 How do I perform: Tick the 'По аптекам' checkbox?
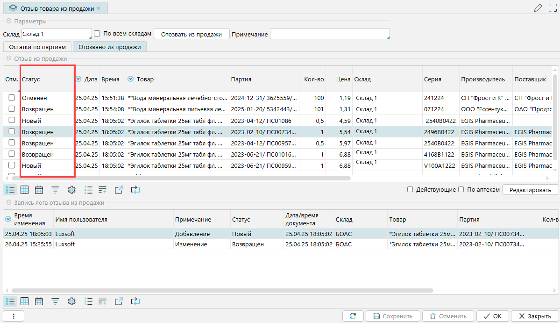point(461,190)
